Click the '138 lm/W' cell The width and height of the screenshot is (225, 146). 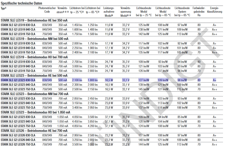click(144, 30)
